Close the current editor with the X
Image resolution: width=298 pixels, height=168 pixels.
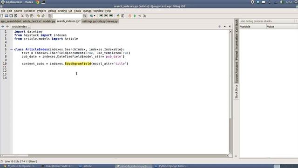pos(230,27)
